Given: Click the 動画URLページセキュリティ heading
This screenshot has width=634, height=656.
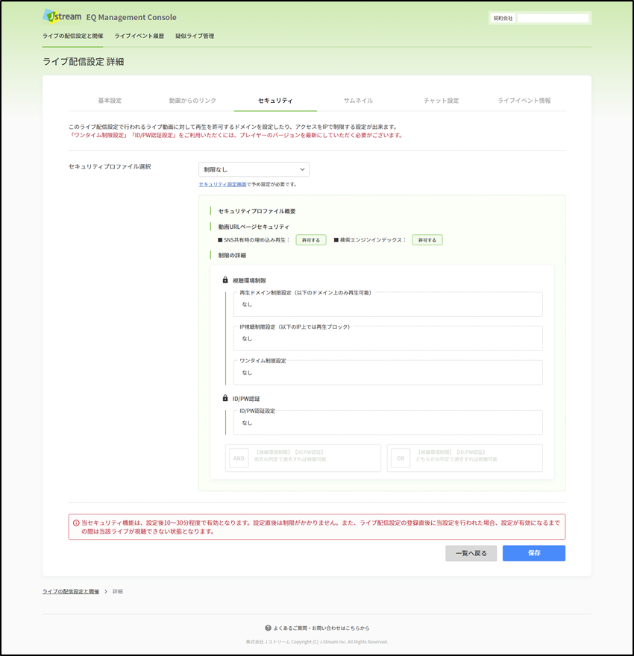Looking at the screenshot, I should coord(254,227).
